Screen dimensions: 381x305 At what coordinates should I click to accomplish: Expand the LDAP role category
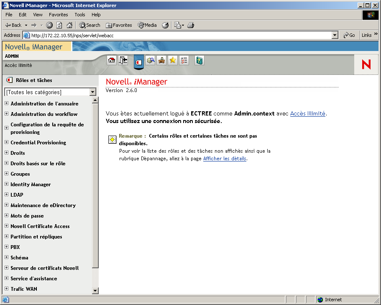[x=6, y=195]
